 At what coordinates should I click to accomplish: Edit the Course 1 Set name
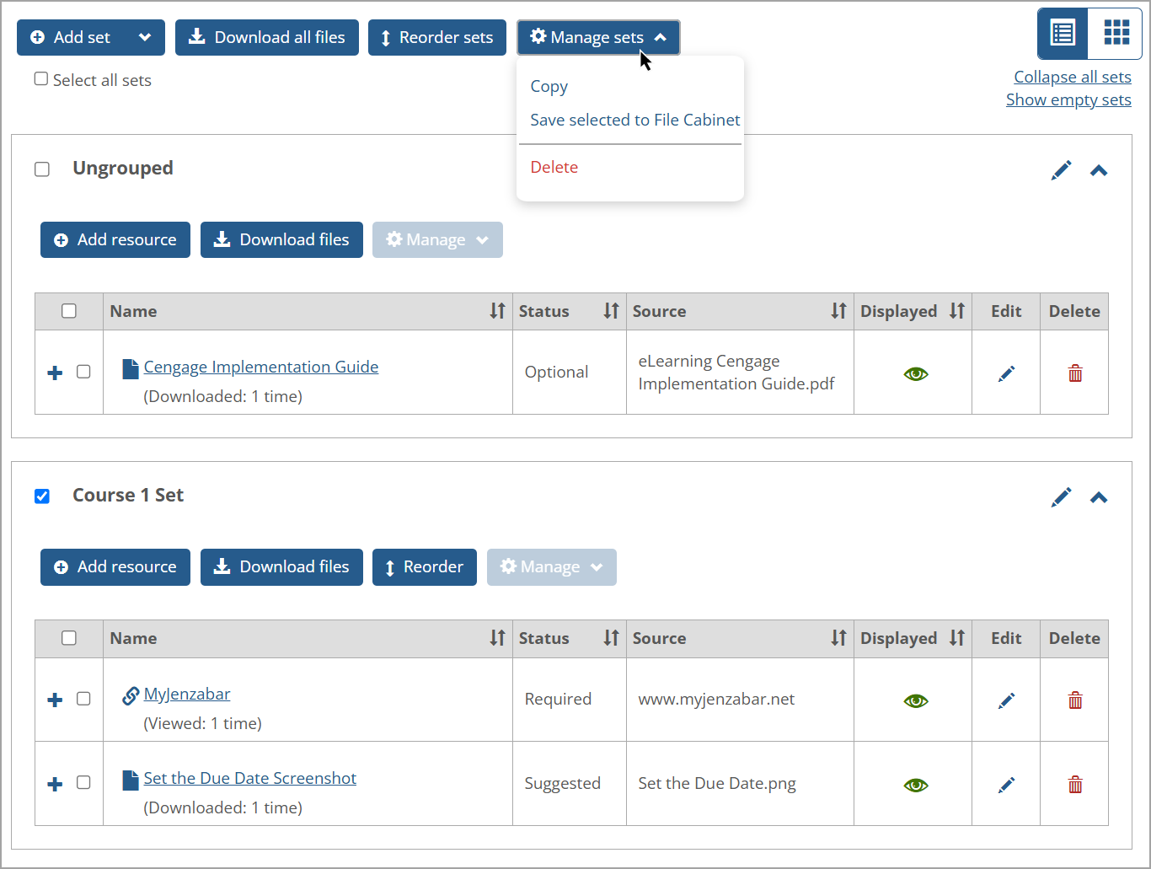(x=1061, y=496)
